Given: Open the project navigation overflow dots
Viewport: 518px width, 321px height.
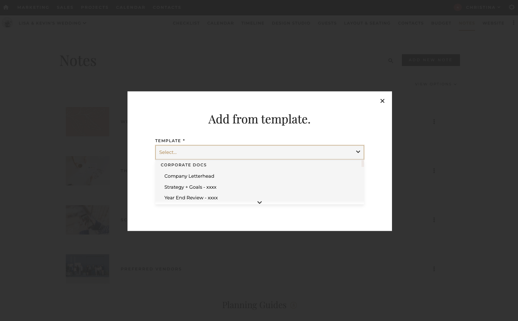Looking at the screenshot, I should (x=513, y=23).
